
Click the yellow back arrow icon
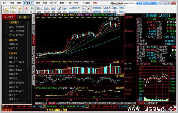pyautogui.click(x=6, y=10)
